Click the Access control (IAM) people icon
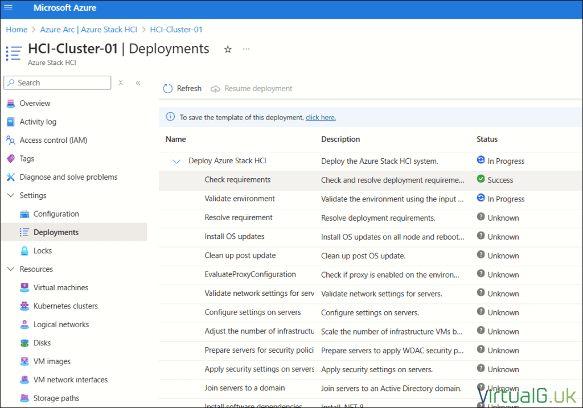583x408 pixels. point(11,140)
